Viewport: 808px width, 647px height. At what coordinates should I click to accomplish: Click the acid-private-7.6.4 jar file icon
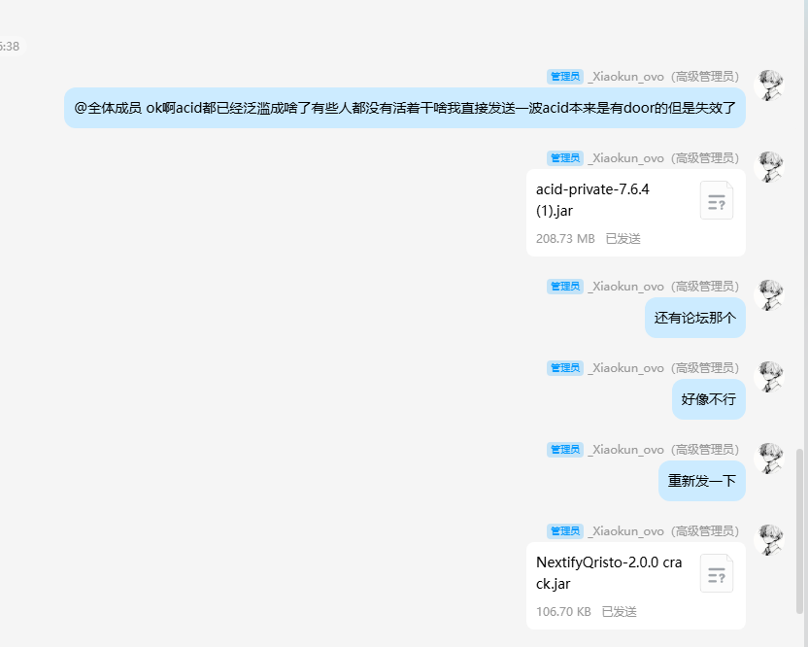click(x=717, y=201)
